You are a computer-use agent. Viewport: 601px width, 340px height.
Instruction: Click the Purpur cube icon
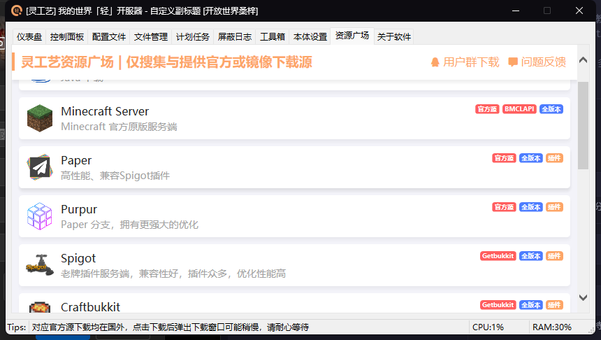[x=40, y=216]
